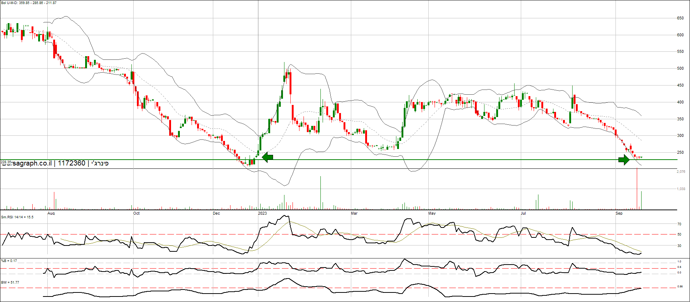Select the Sep label on time axis
This screenshot has height=302, width=690.
(x=619, y=213)
